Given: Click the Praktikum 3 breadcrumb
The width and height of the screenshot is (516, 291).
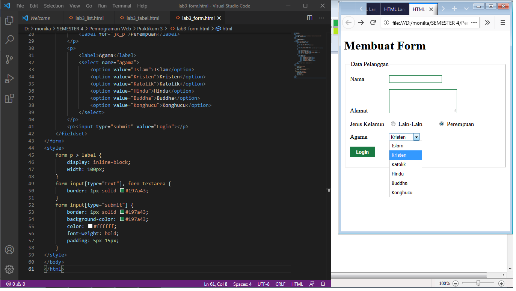Looking at the screenshot, I should click(x=150, y=28).
